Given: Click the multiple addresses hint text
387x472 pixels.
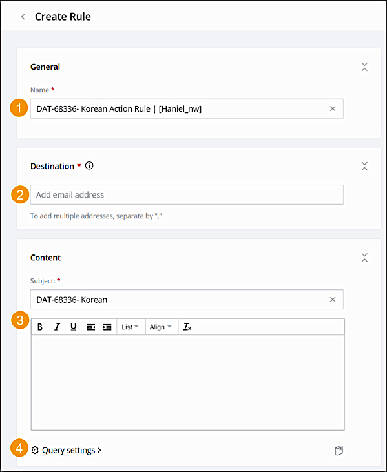Looking at the screenshot, I should coord(96,216).
